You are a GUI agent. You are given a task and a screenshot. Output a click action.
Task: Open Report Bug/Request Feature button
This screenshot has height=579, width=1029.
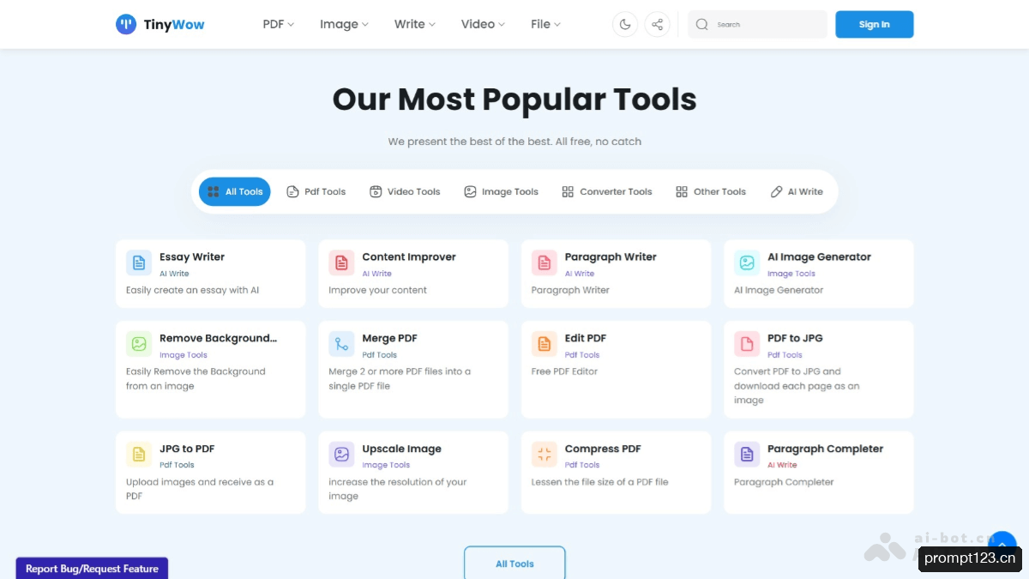tap(92, 568)
